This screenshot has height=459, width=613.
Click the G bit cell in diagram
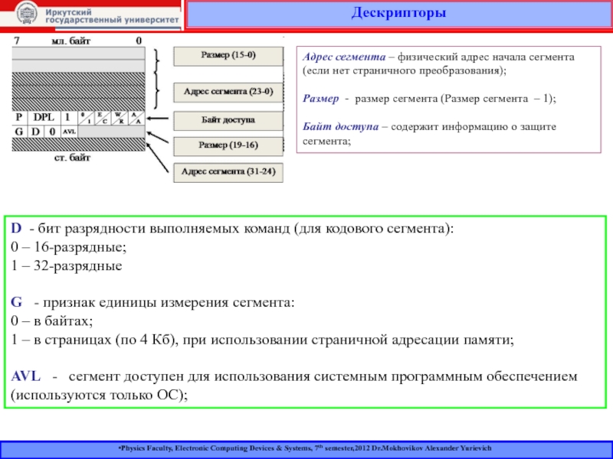coord(18,132)
